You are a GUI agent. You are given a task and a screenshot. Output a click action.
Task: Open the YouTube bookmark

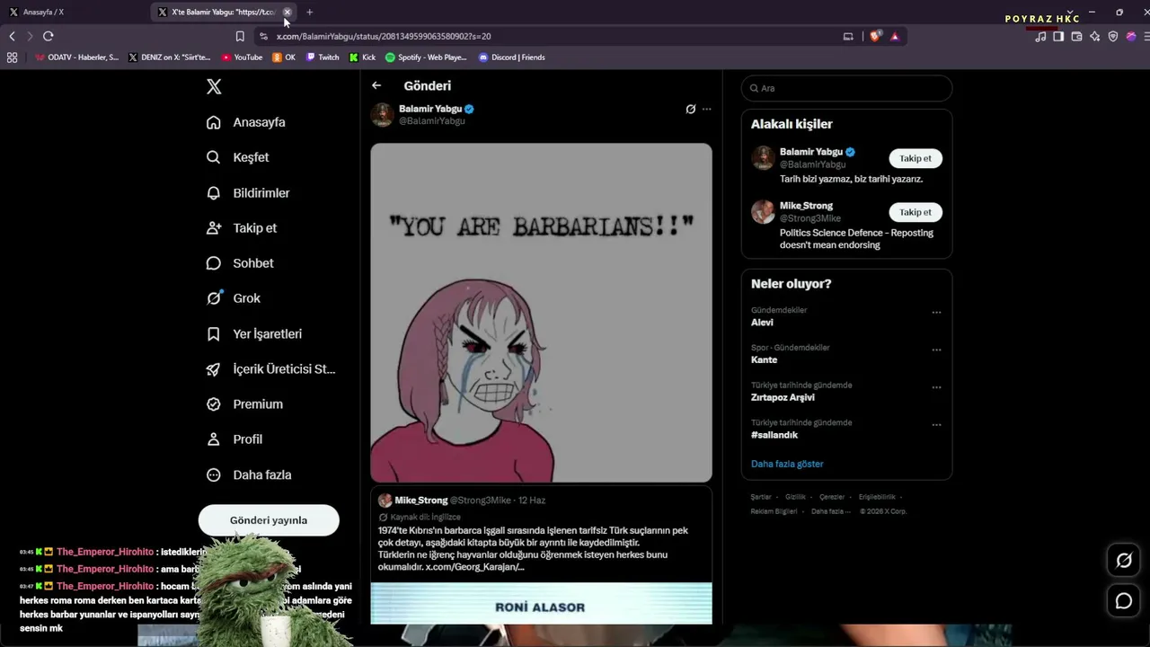(x=242, y=58)
